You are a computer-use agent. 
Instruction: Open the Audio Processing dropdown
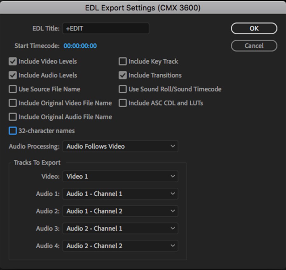(x=120, y=146)
